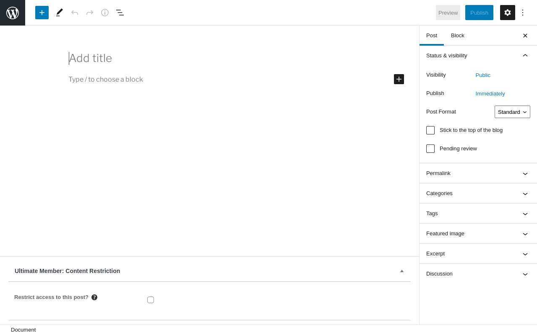Open the block inserter plus button

coord(42,13)
